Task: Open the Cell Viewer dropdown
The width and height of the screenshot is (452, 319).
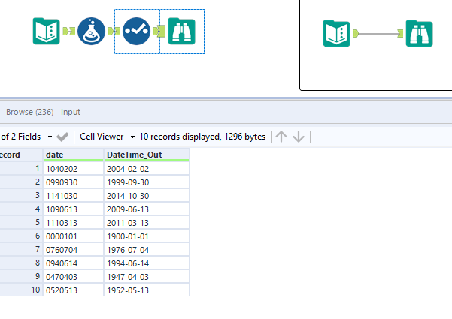Action: point(132,137)
